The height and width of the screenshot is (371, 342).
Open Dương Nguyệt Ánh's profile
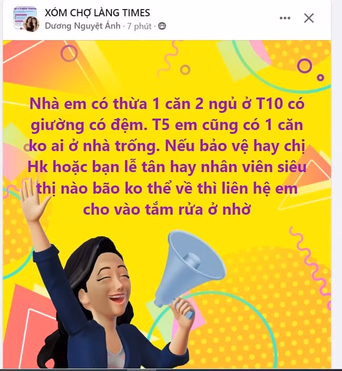[83, 26]
